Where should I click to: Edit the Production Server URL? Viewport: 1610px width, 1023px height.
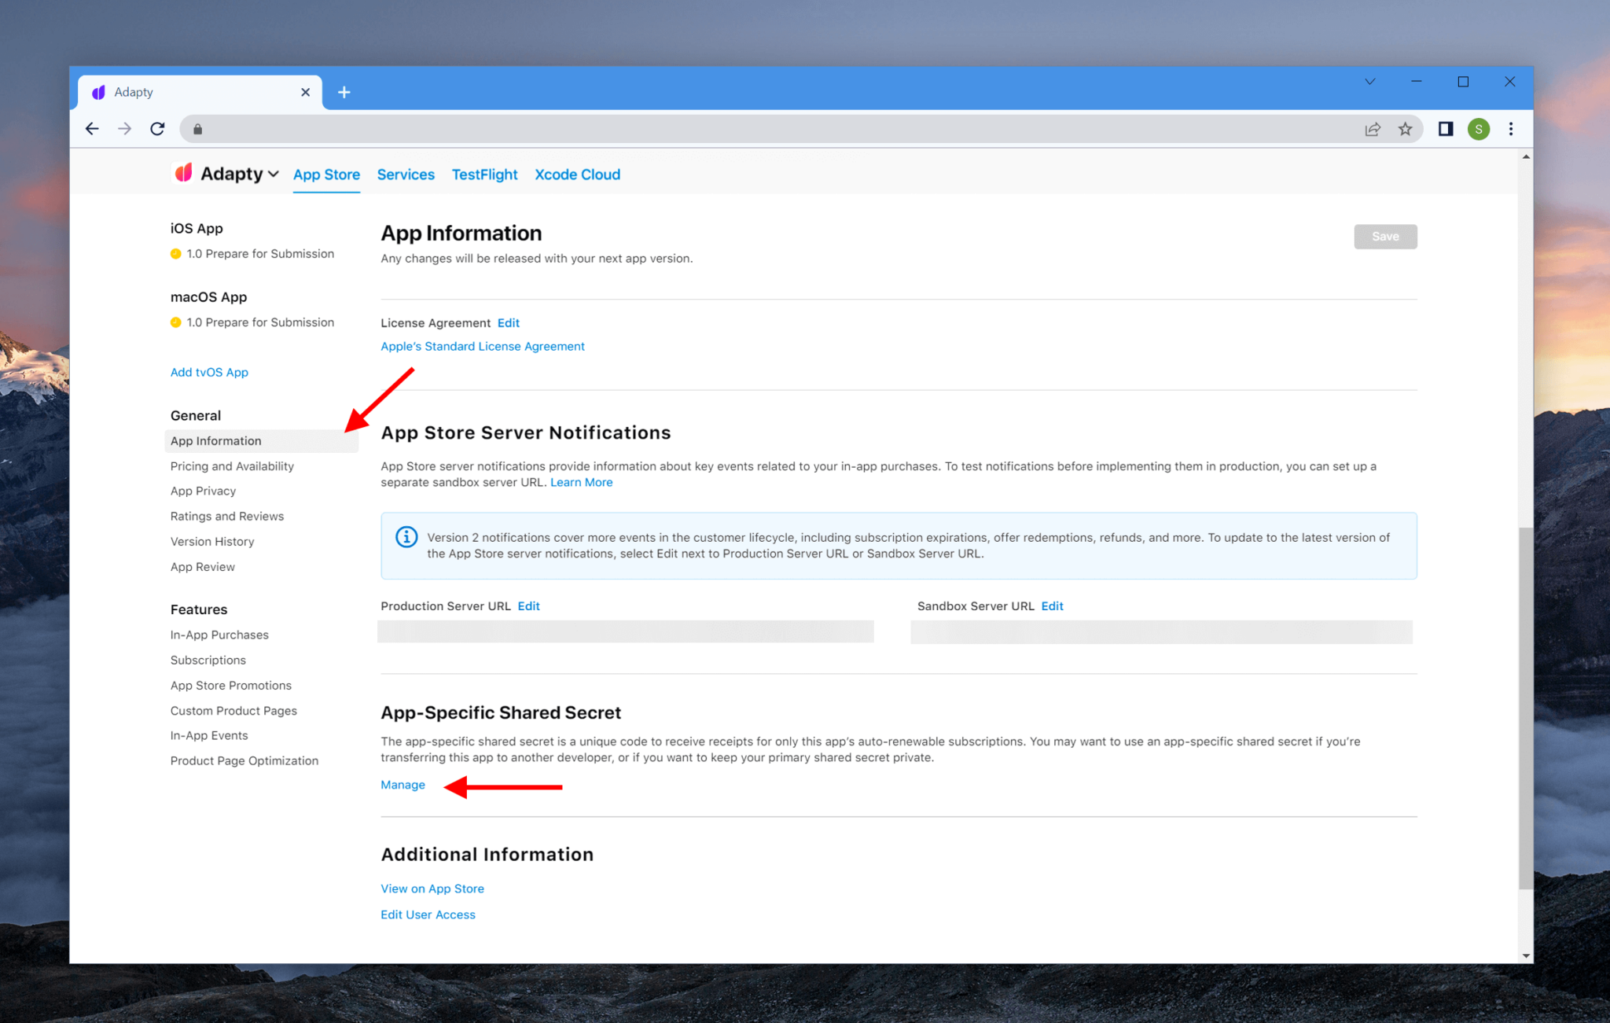click(528, 606)
